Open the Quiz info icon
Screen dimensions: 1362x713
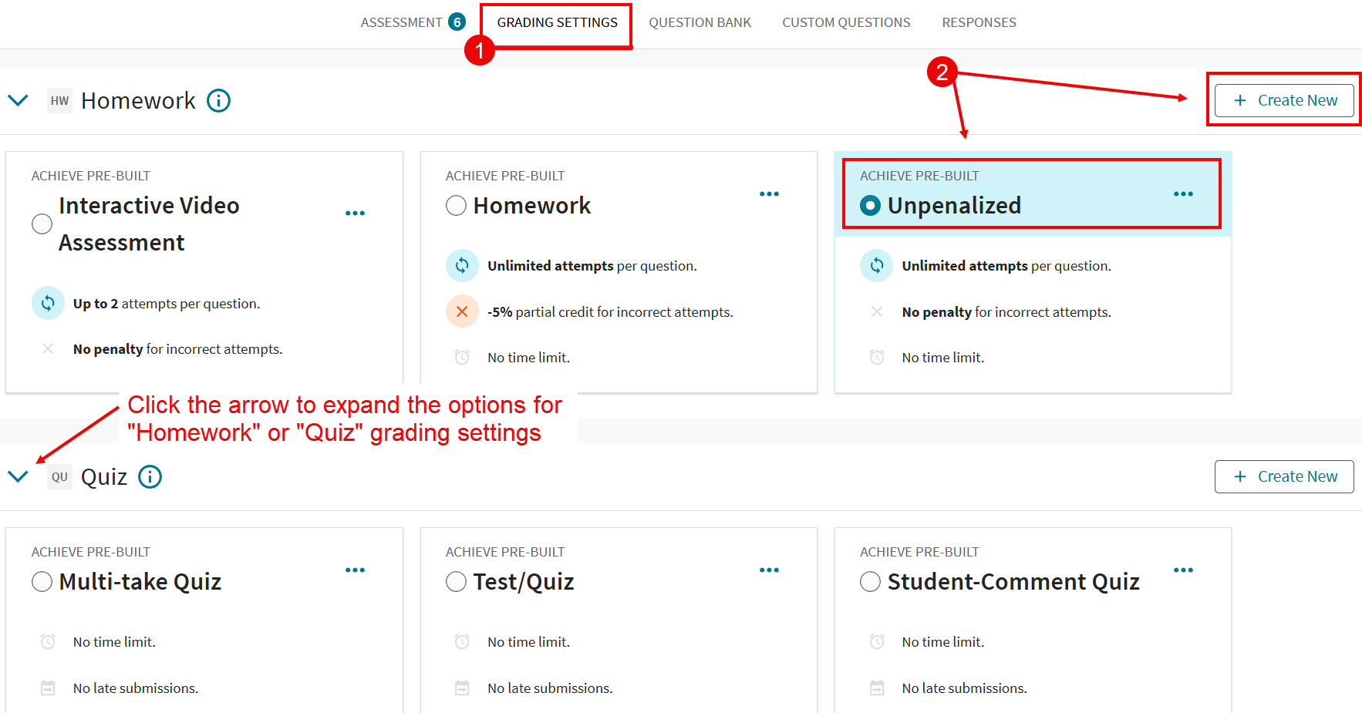(150, 477)
